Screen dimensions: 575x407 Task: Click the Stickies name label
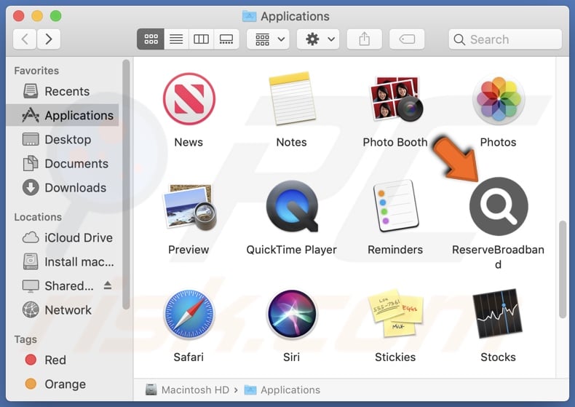tap(395, 357)
